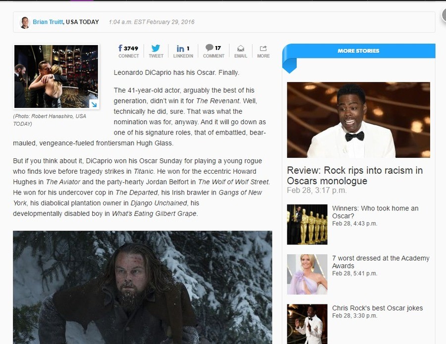The height and width of the screenshot is (344, 446).
Task: Click author Brian Truitt avatar photo
Action: click(25, 22)
